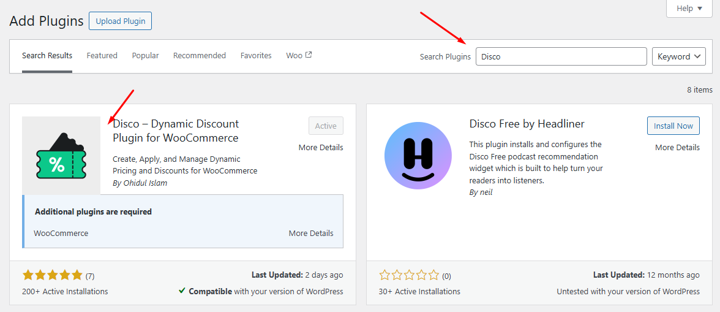Open Disco – Dynamic Discount Plugin title link
720x312 pixels.
point(176,131)
